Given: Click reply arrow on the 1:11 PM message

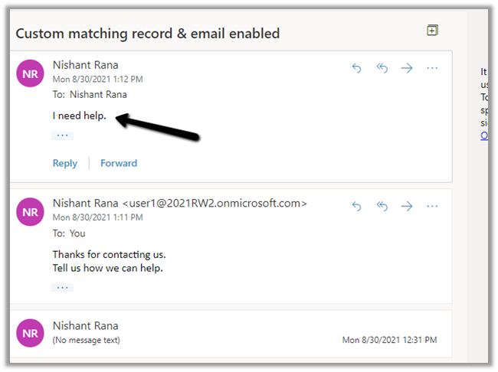Looking at the screenshot, I should click(x=356, y=206).
